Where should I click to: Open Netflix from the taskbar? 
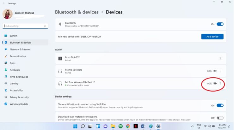coord(136,126)
